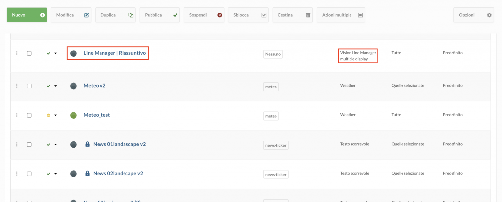Click gray circle icon beside News 02landscape v2

pyautogui.click(x=74, y=174)
